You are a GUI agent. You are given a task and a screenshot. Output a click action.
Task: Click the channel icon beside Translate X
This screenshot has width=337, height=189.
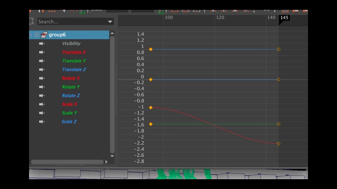click(42, 52)
